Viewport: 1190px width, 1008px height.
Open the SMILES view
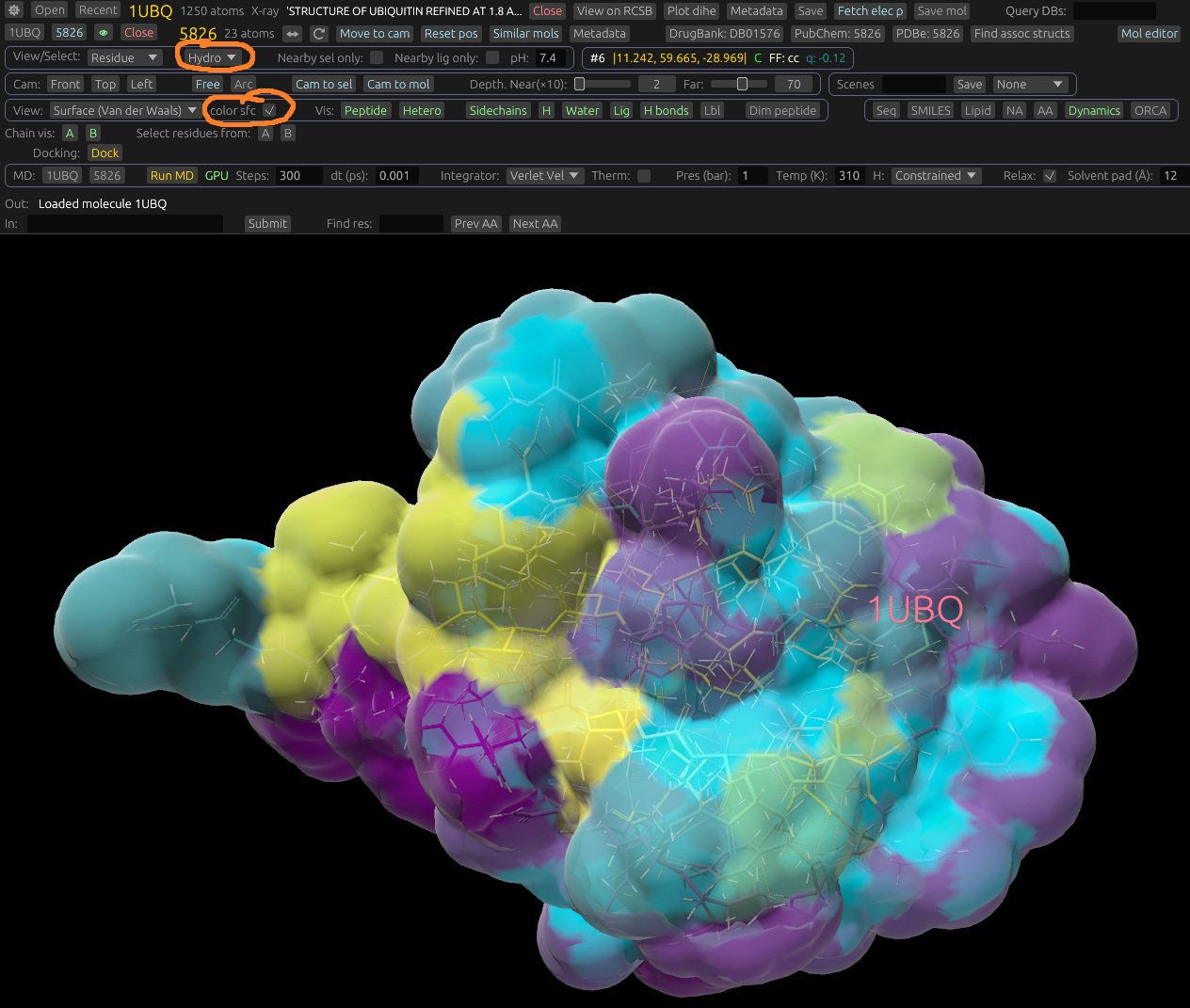(x=930, y=111)
